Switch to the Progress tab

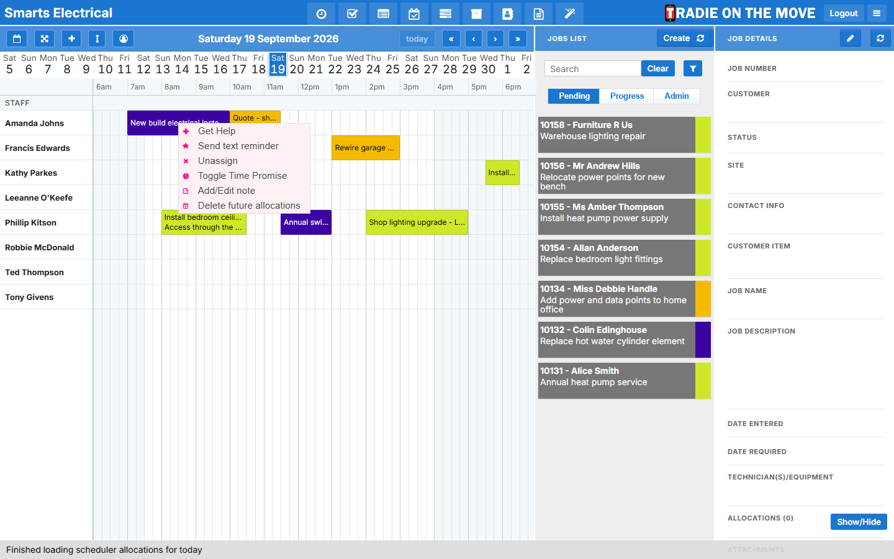(627, 96)
